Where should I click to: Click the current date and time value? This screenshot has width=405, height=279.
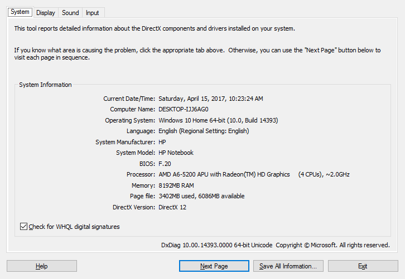point(211,99)
